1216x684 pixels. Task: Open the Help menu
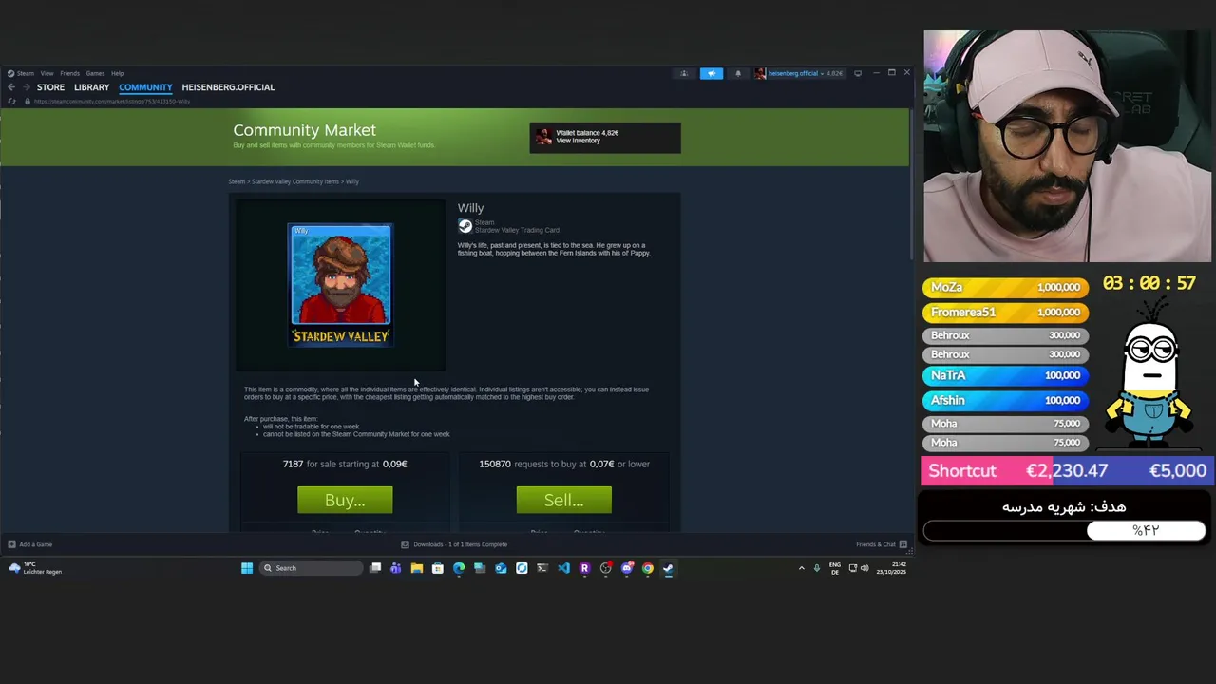pos(117,73)
